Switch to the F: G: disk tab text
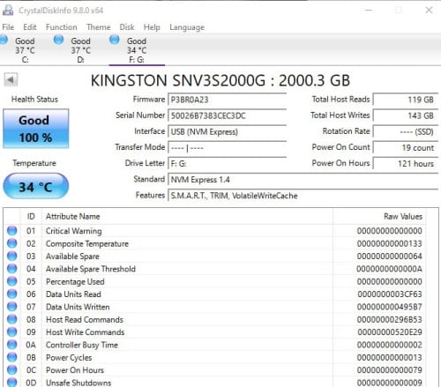The width and height of the screenshot is (441, 387). point(137,50)
